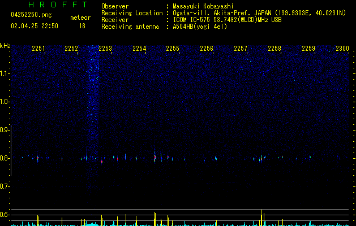This screenshot has height=226, width=356.
Task: Click the 2257 time marker
Action: click(x=241, y=49)
